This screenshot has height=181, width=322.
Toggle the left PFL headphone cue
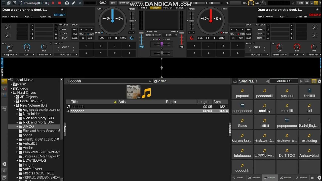coord(141,47)
